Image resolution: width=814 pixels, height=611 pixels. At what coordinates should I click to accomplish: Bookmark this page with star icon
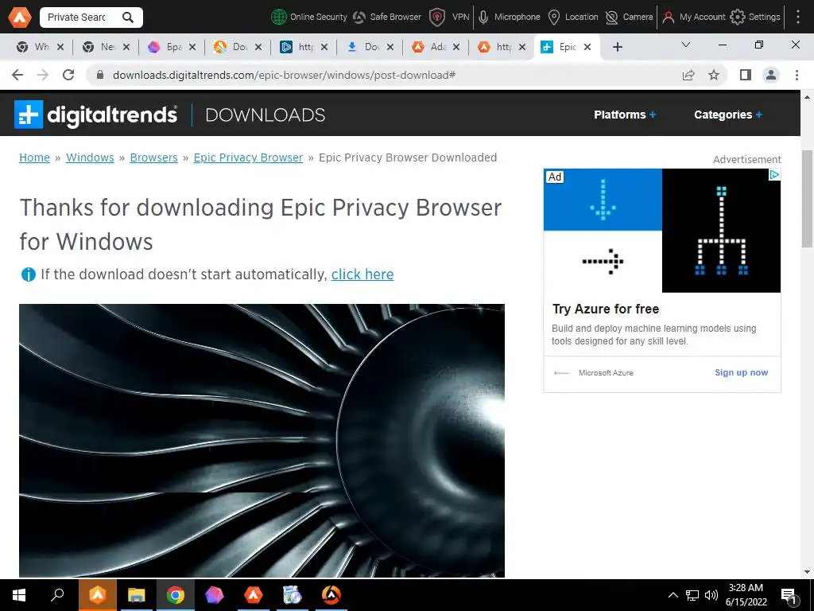point(714,76)
